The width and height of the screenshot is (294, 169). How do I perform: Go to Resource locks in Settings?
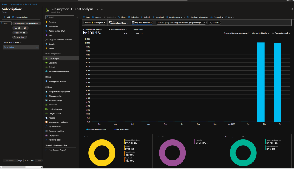pyautogui.click(x=55, y=140)
